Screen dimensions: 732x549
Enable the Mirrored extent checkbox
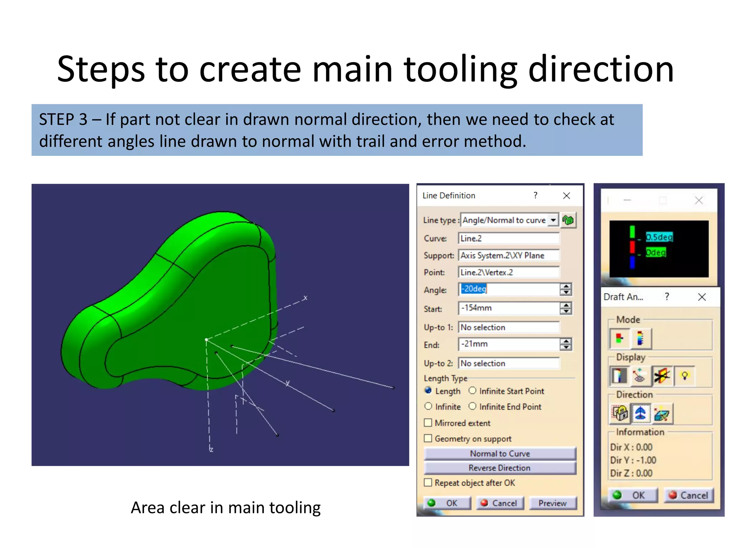(428, 423)
